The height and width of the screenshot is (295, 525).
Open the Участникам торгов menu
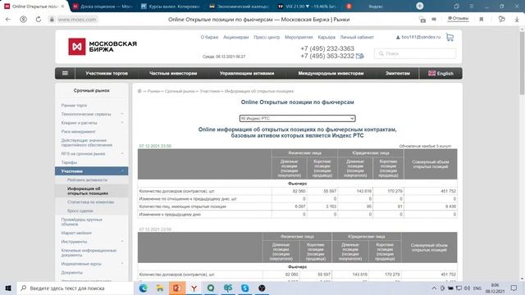[x=107, y=73]
